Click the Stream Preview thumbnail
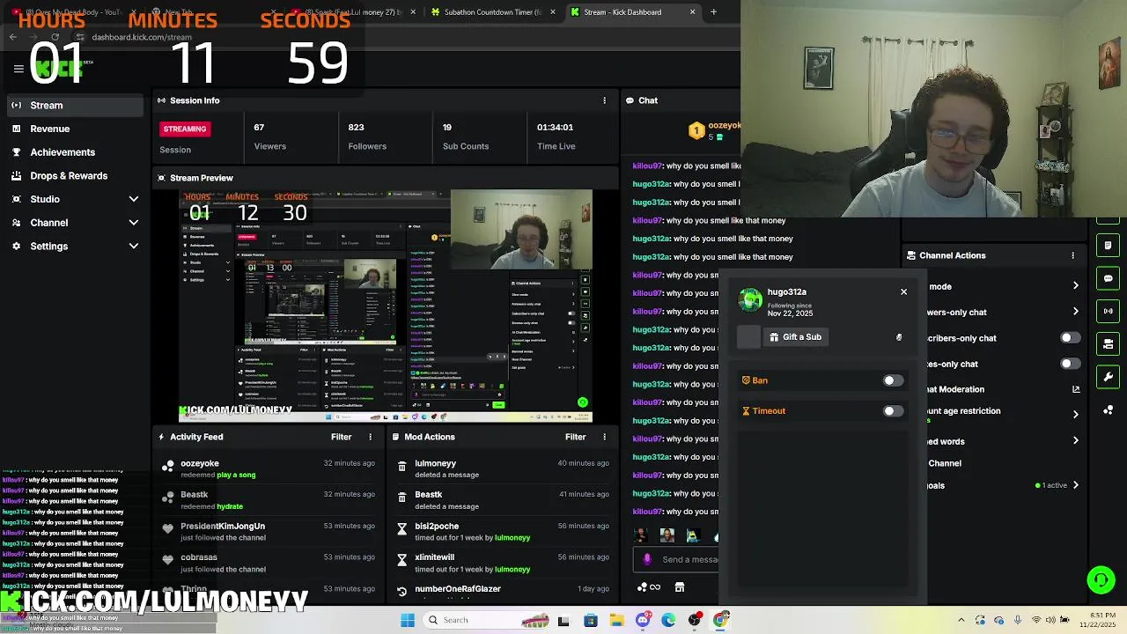1127x634 pixels. click(x=386, y=306)
